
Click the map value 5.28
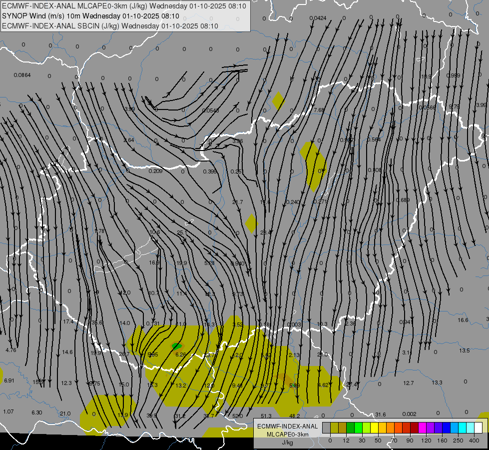209,263
